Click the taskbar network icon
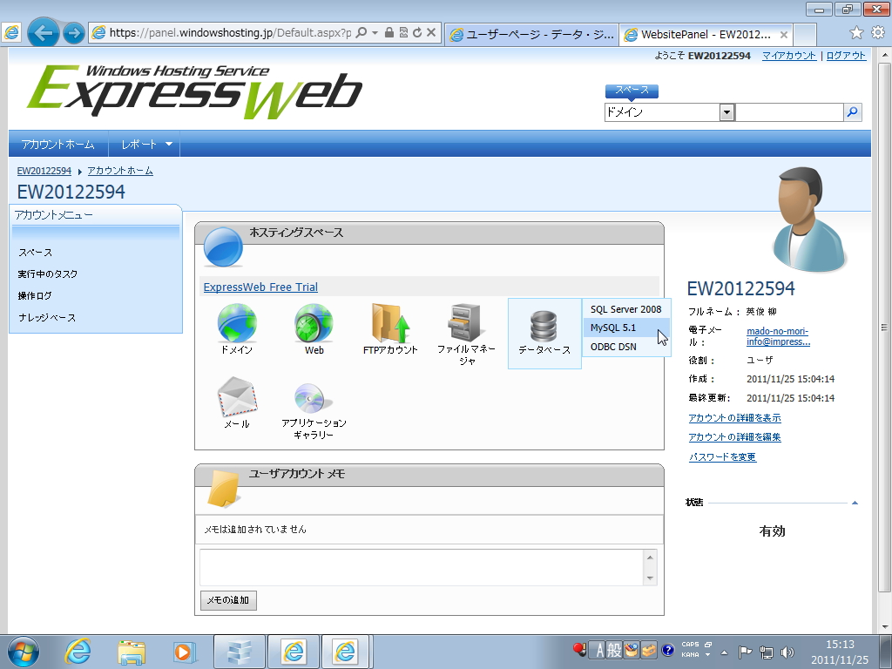892x669 pixels. (x=767, y=652)
